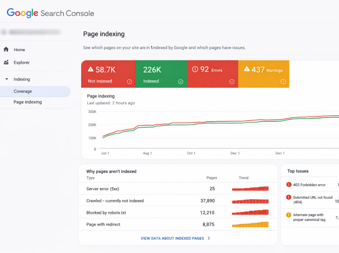Image resolution: width=339 pixels, height=253 pixels.
Task: Click the Oct 1 chart axis label
Action: (x=191, y=153)
